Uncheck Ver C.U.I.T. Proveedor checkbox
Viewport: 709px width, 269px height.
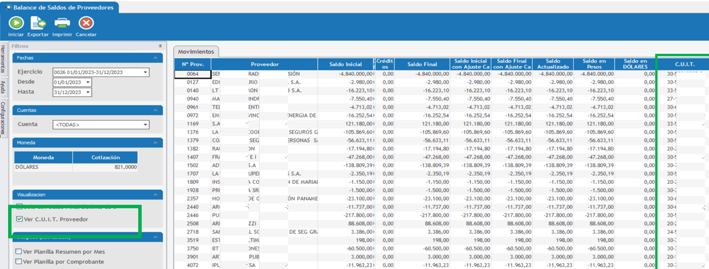click(x=20, y=219)
